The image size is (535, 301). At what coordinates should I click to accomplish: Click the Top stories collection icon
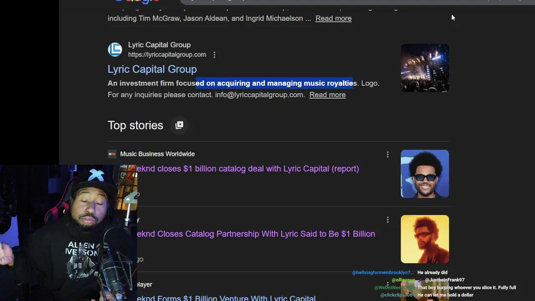click(179, 125)
